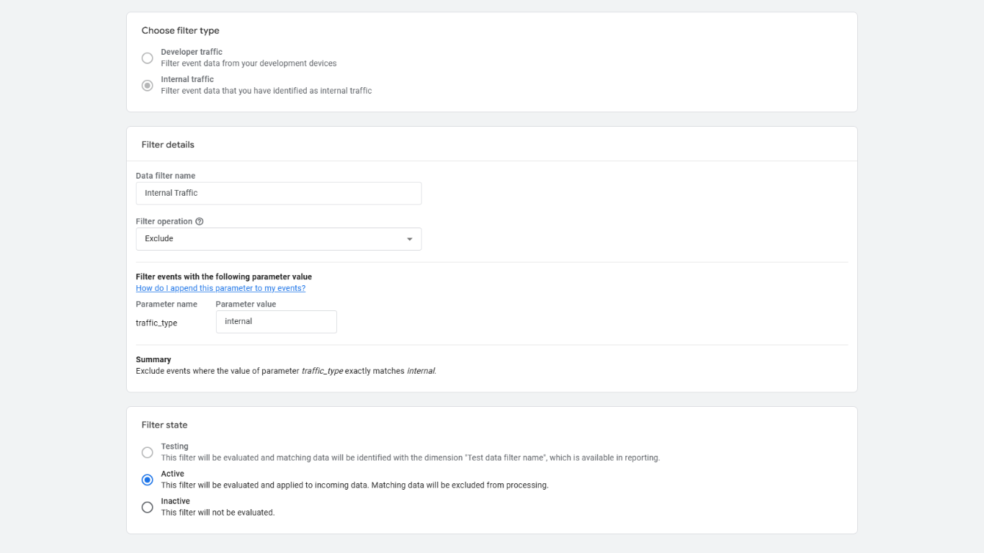Screen dimensions: 984x553
Task: Select the Inactive filter state
Action: (x=147, y=507)
